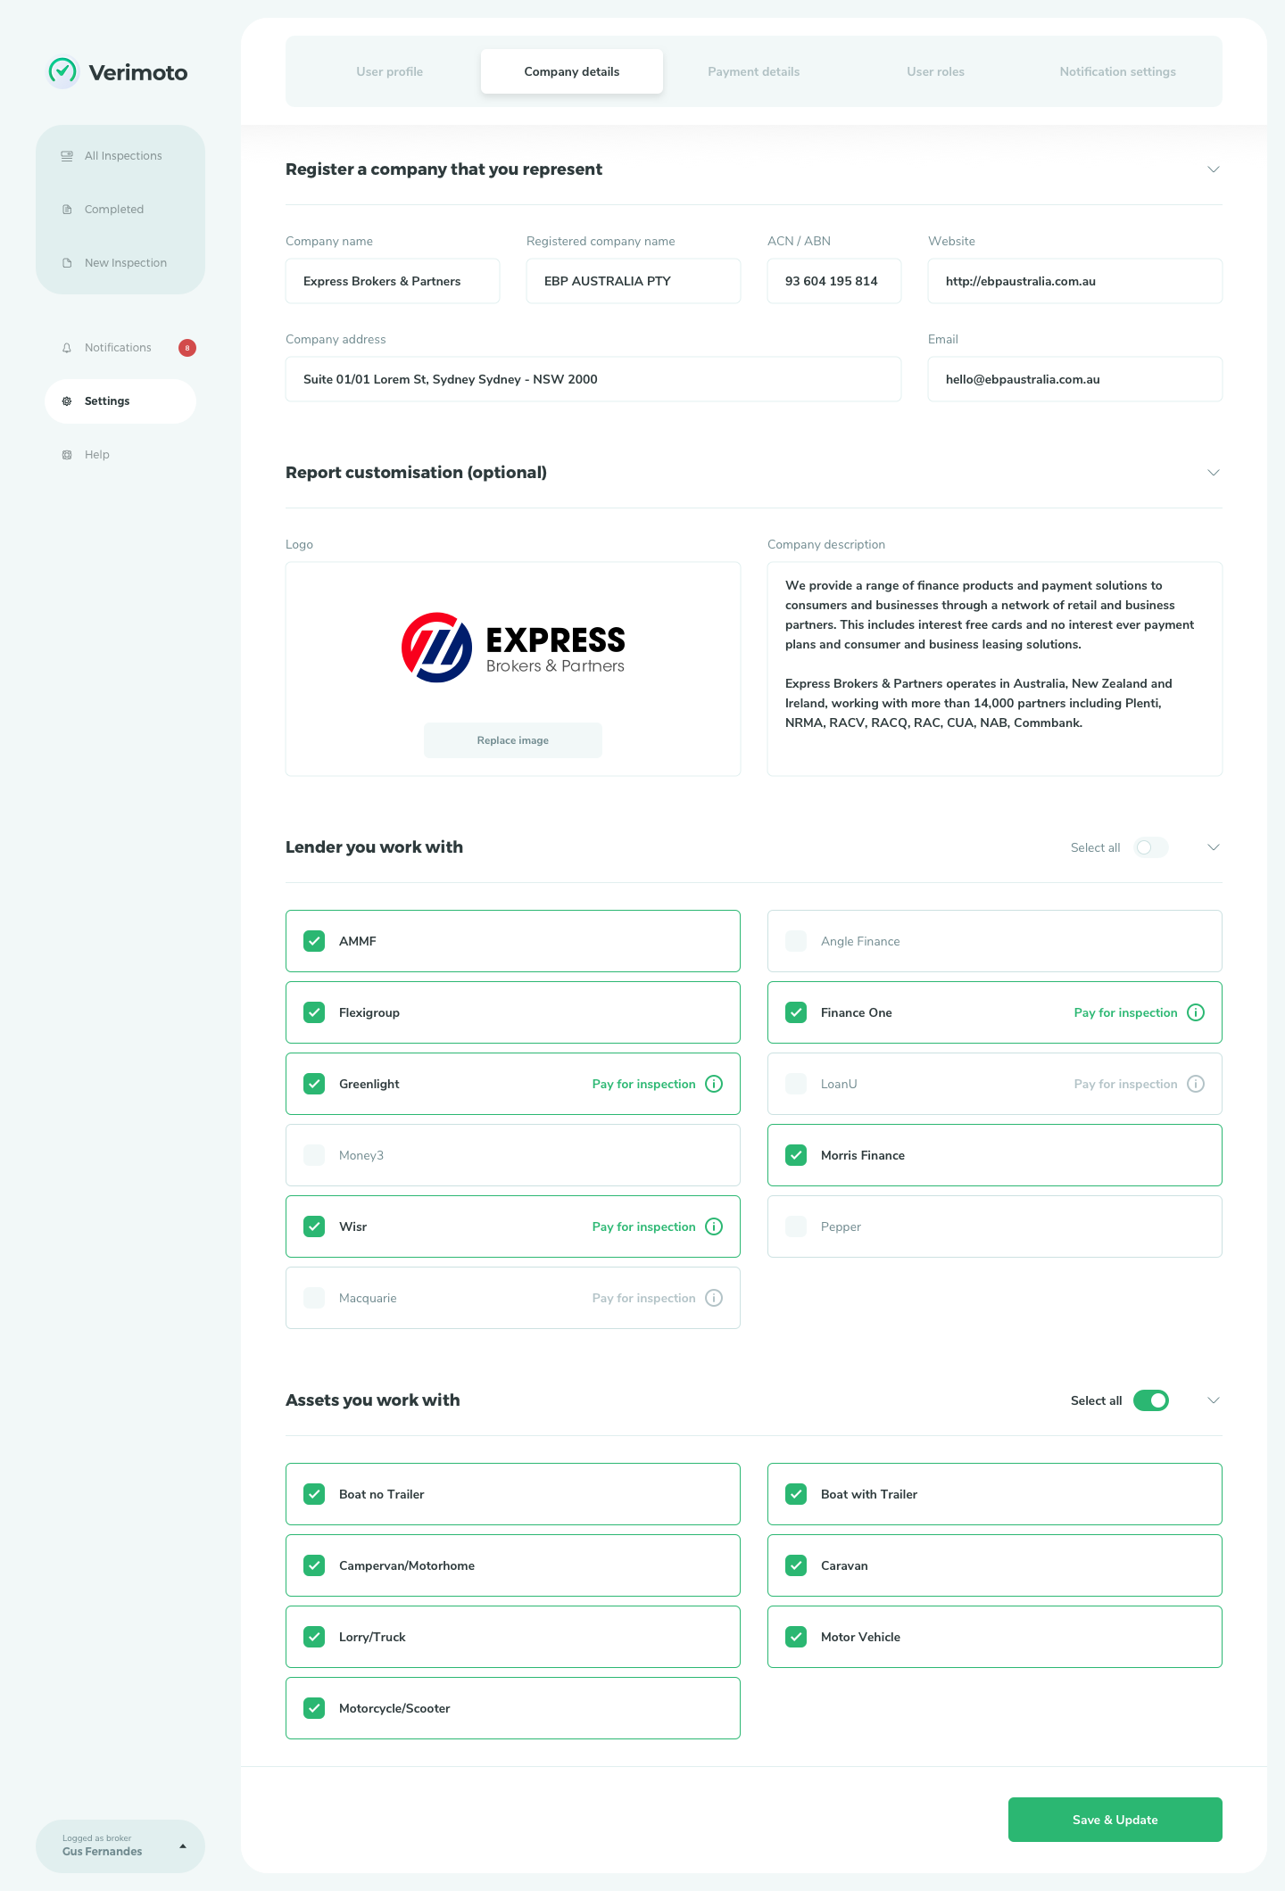Click the Help lifebuoy icon
Screen dimensions: 1285x1891
click(67, 455)
